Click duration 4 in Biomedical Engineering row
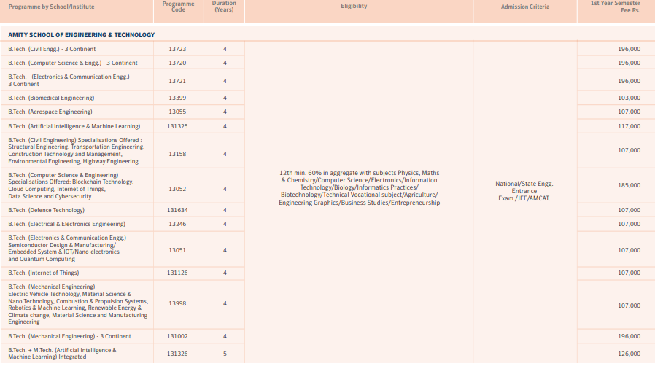Screen dimensions: 655x366 [225, 98]
